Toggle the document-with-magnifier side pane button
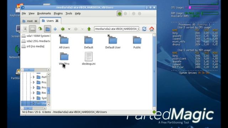Screen dimensions: 228x128 (25, 29)
